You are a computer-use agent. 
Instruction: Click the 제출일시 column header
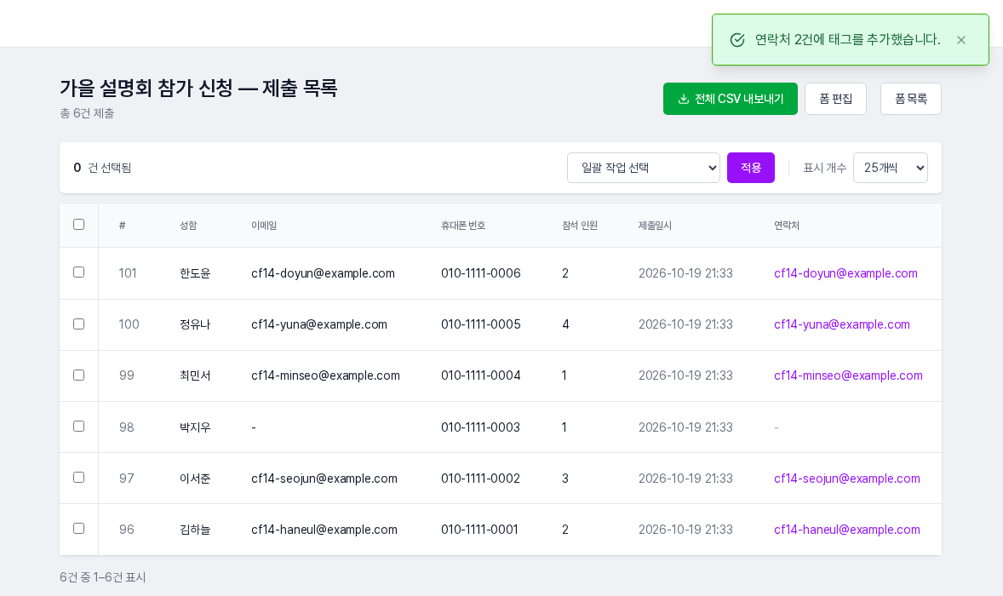click(655, 225)
